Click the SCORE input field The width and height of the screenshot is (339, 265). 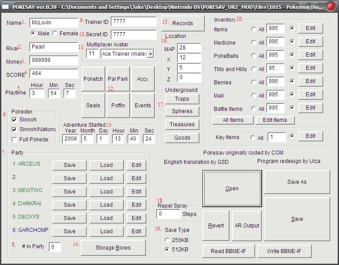(54, 74)
